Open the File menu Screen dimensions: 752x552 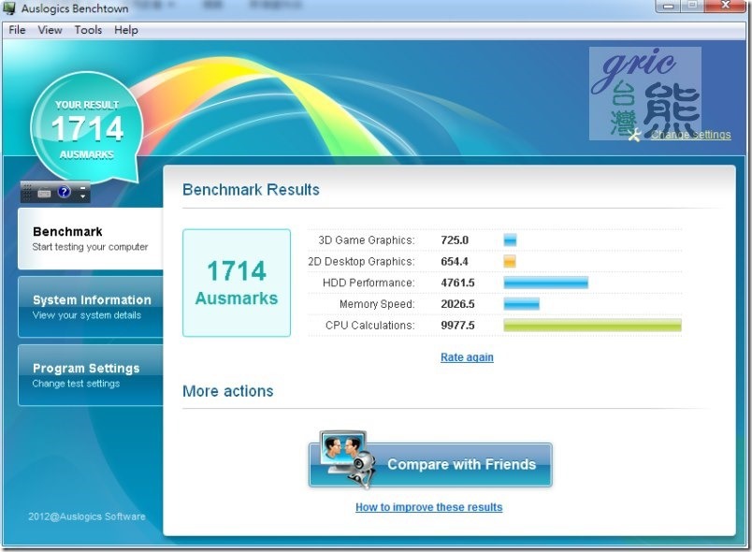[x=17, y=30]
